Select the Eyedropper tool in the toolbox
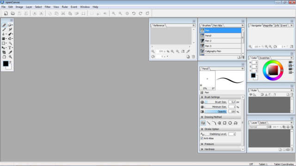Image resolution: width=296 pixels, height=166 pixels. tap(10, 52)
